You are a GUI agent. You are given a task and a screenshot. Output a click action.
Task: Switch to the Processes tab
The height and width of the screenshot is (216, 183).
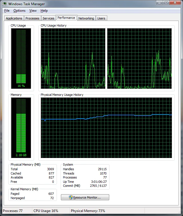click(x=32, y=18)
